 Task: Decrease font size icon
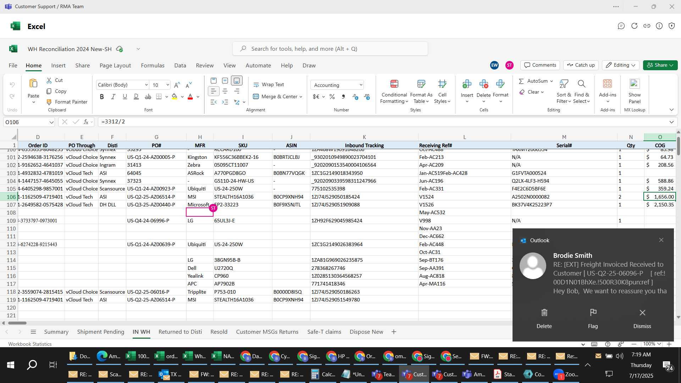189,85
